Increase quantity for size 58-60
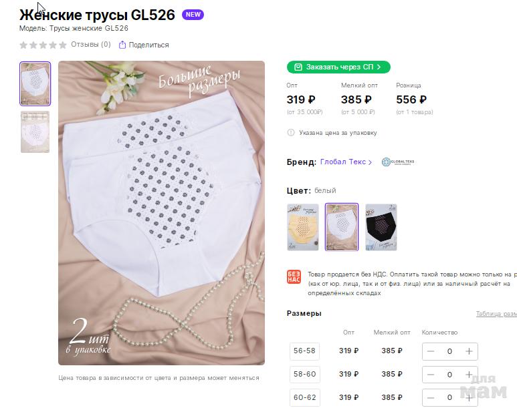The image size is (517, 408). pos(470,375)
